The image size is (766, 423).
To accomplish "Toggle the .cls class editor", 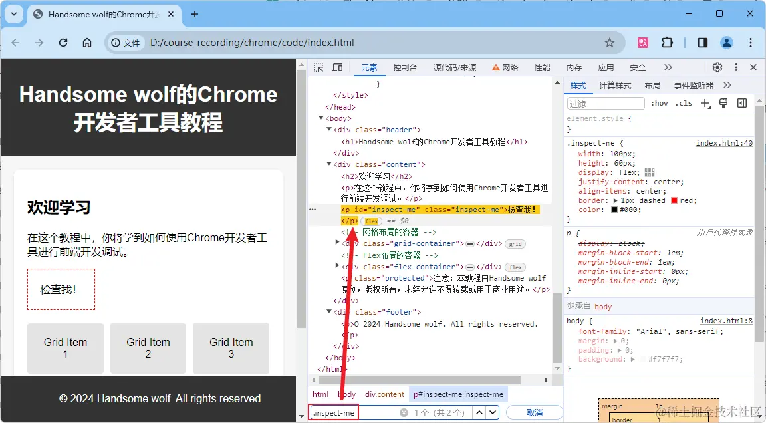I will point(684,103).
